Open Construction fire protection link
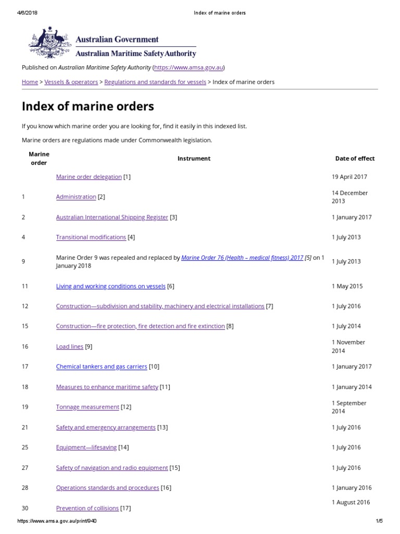This screenshot has height=534, width=400. pos(140,326)
